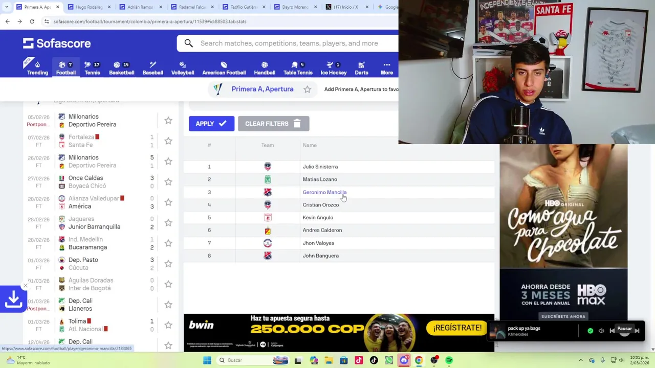Click the APPLY filters button
655x368 pixels.
211,124
